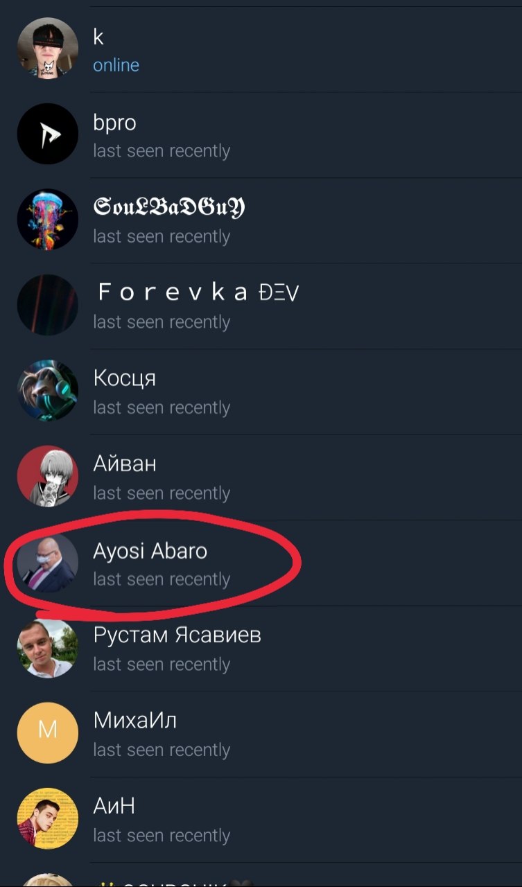Screen dimensions: 522x887
Task: Open chat with contact named k
Action: click(x=261, y=49)
